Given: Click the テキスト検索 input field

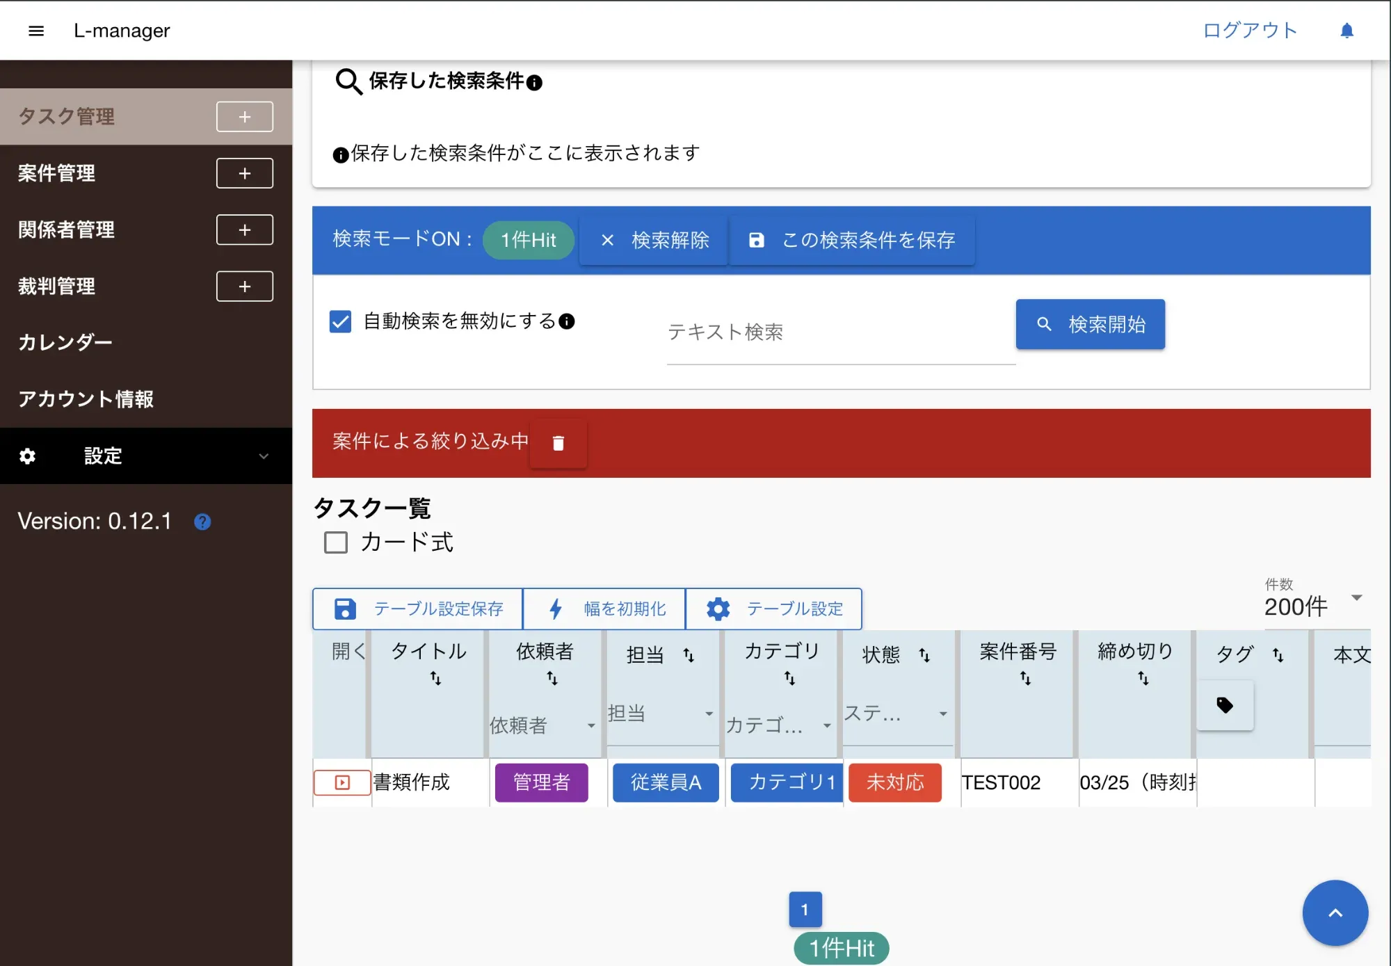Looking at the screenshot, I should (840, 332).
